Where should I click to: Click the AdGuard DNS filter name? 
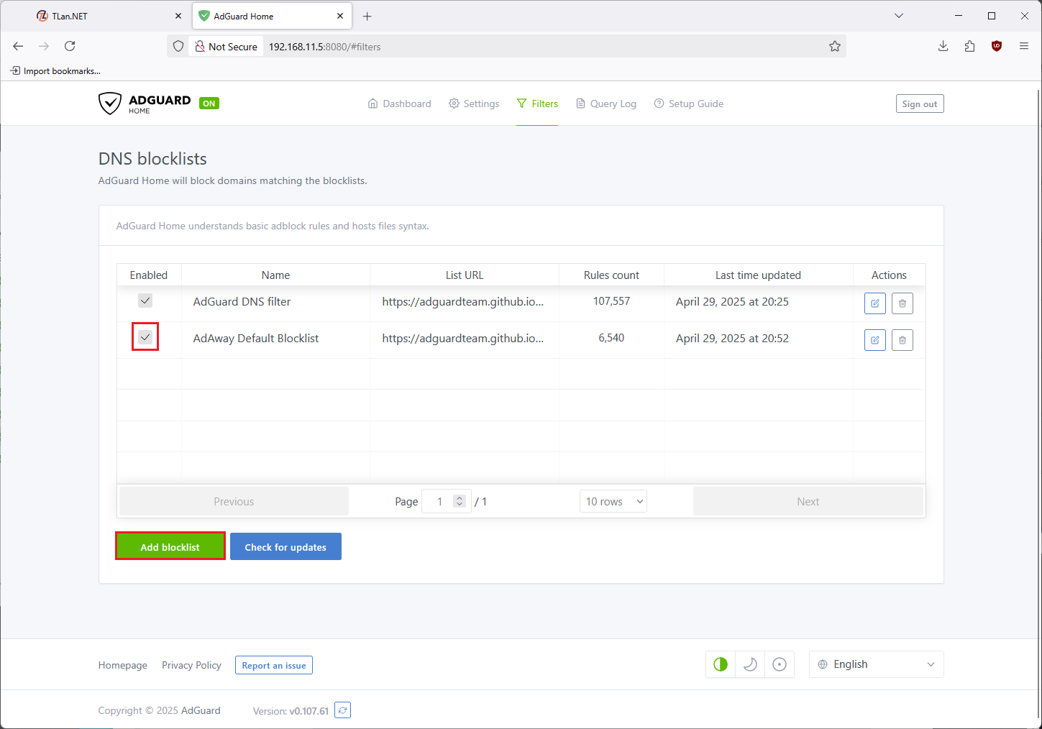242,301
